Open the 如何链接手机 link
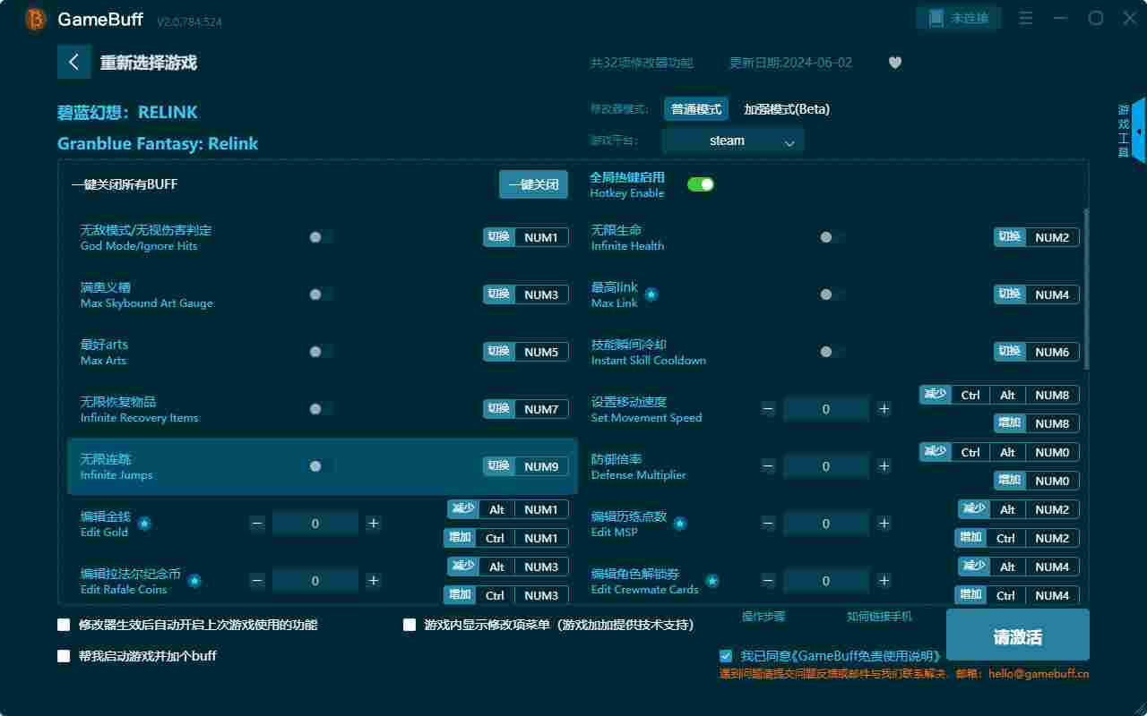The width and height of the screenshot is (1147, 716). pyautogui.click(x=879, y=617)
